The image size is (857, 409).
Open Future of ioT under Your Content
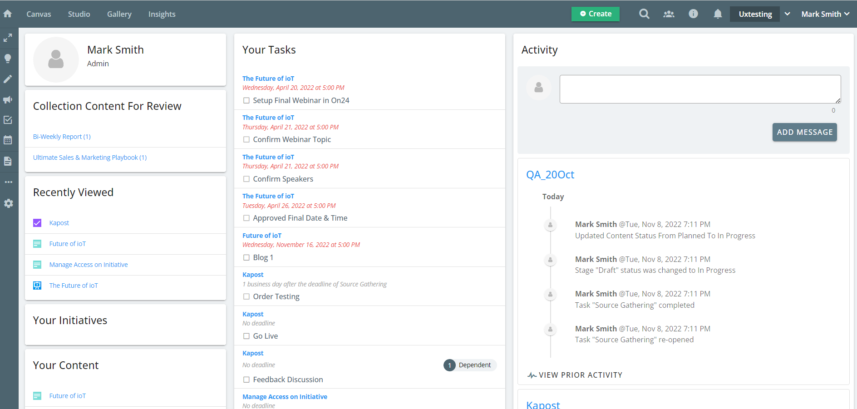[x=68, y=396]
